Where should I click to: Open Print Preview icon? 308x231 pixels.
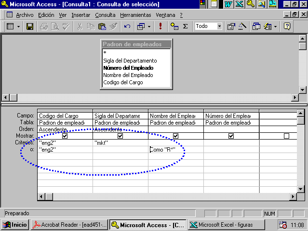(x=55, y=26)
